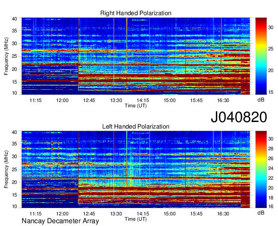Click 15 dB value on Right Handed colorbar
Image resolution: width=278 pixels, height=226 pixels.
(271, 92)
